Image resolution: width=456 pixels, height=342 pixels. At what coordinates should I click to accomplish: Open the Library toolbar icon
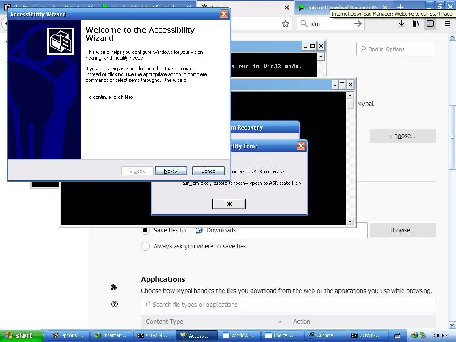click(416, 24)
